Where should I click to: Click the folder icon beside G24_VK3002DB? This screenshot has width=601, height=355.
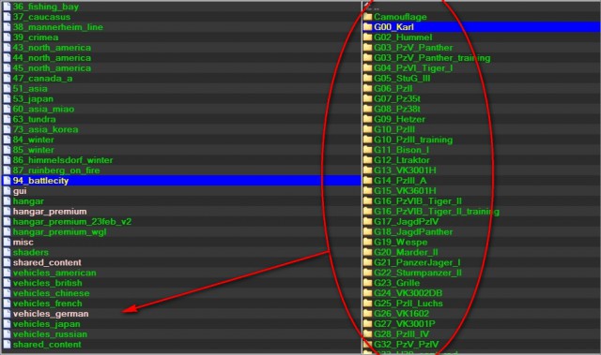(x=367, y=293)
